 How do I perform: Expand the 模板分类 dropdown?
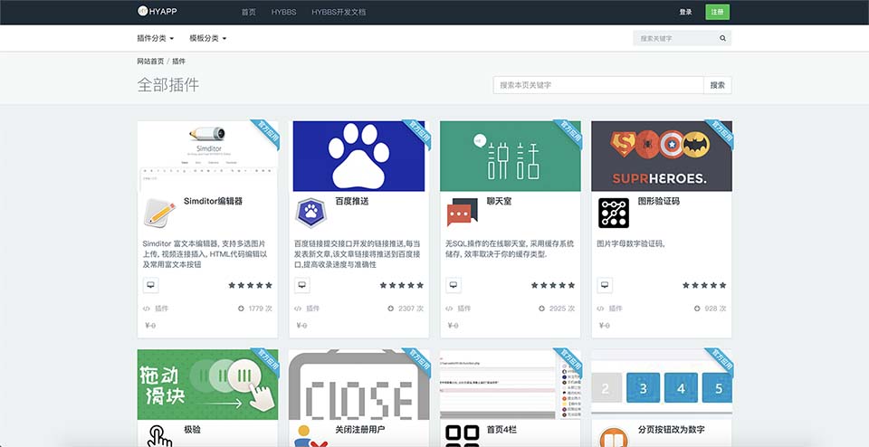point(208,38)
